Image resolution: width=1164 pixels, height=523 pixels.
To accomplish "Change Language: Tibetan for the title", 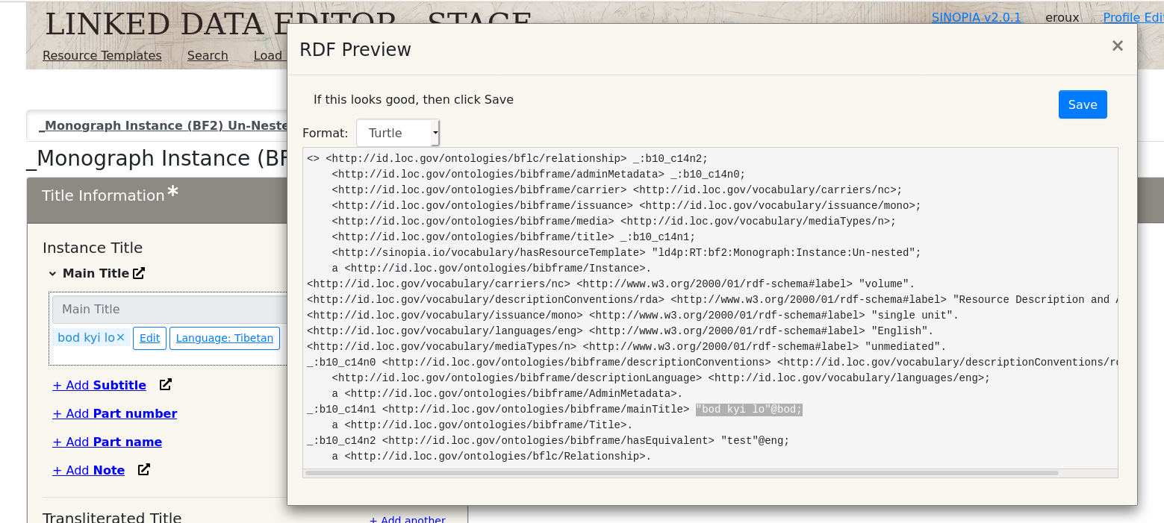I will click(x=224, y=338).
